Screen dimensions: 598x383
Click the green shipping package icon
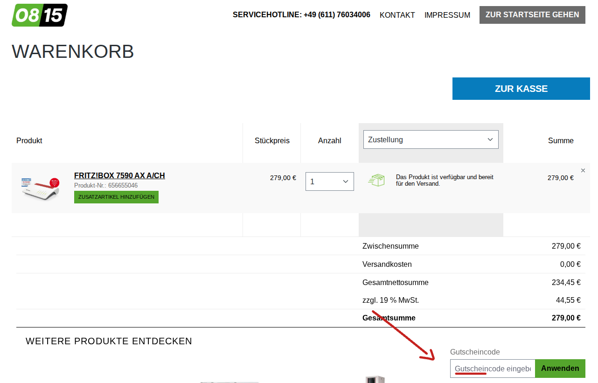(376, 181)
